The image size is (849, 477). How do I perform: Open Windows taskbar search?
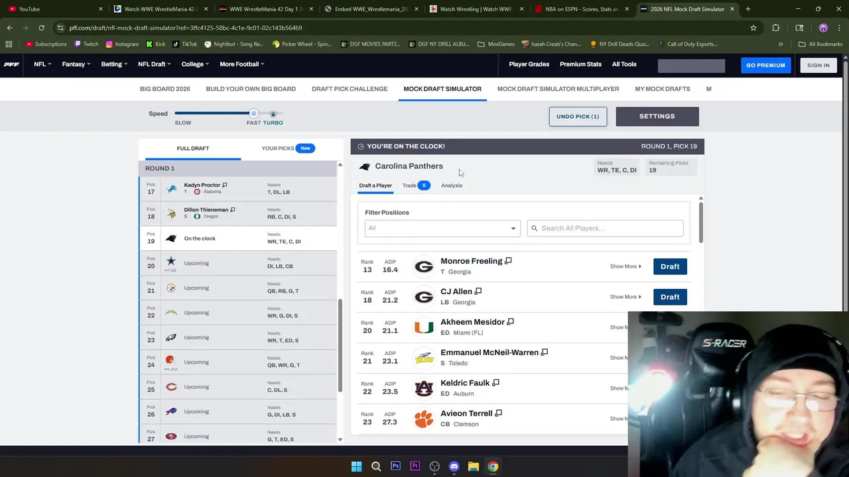(376, 466)
